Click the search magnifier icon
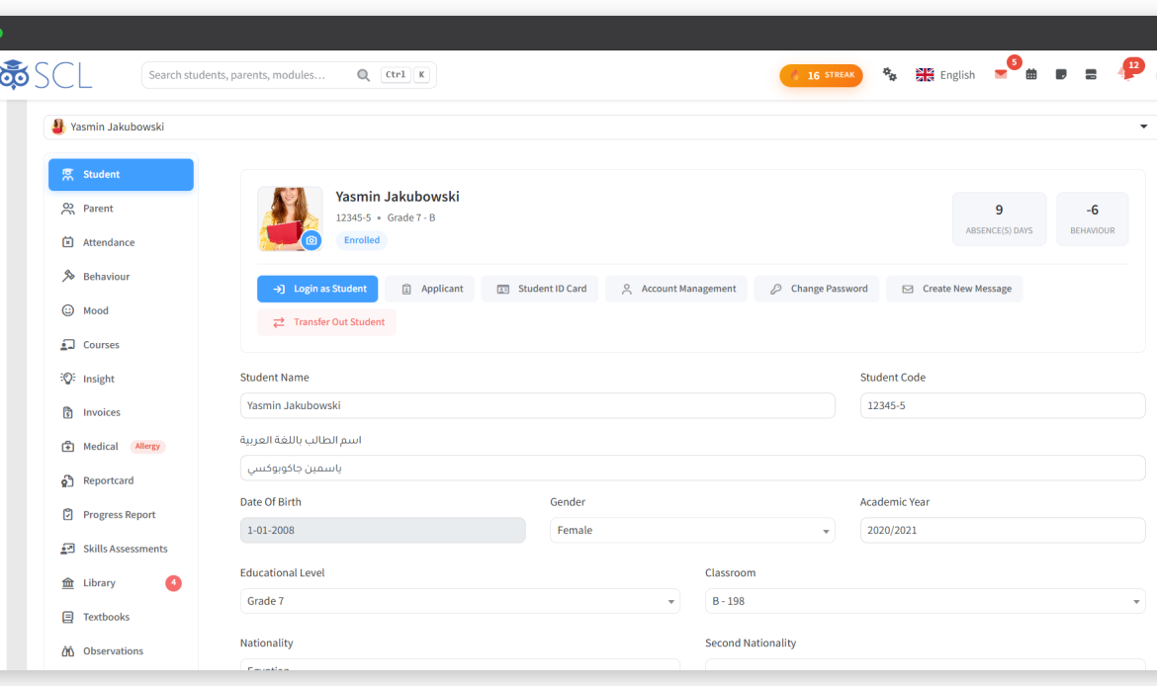This screenshot has width=1157, height=686. point(363,75)
